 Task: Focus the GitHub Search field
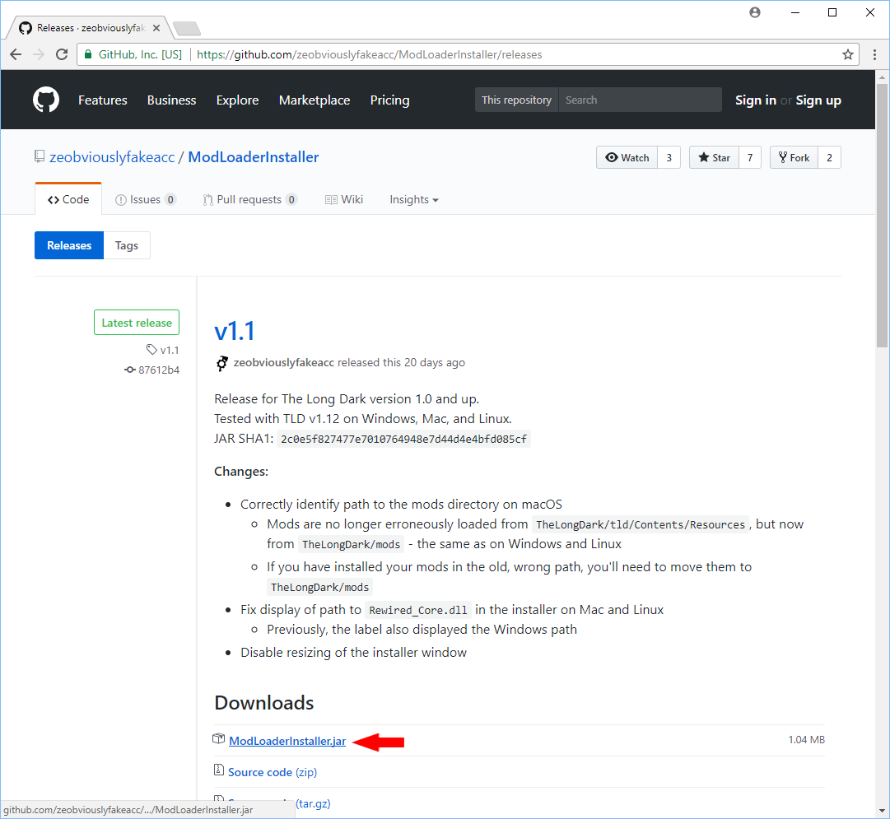[x=640, y=100]
